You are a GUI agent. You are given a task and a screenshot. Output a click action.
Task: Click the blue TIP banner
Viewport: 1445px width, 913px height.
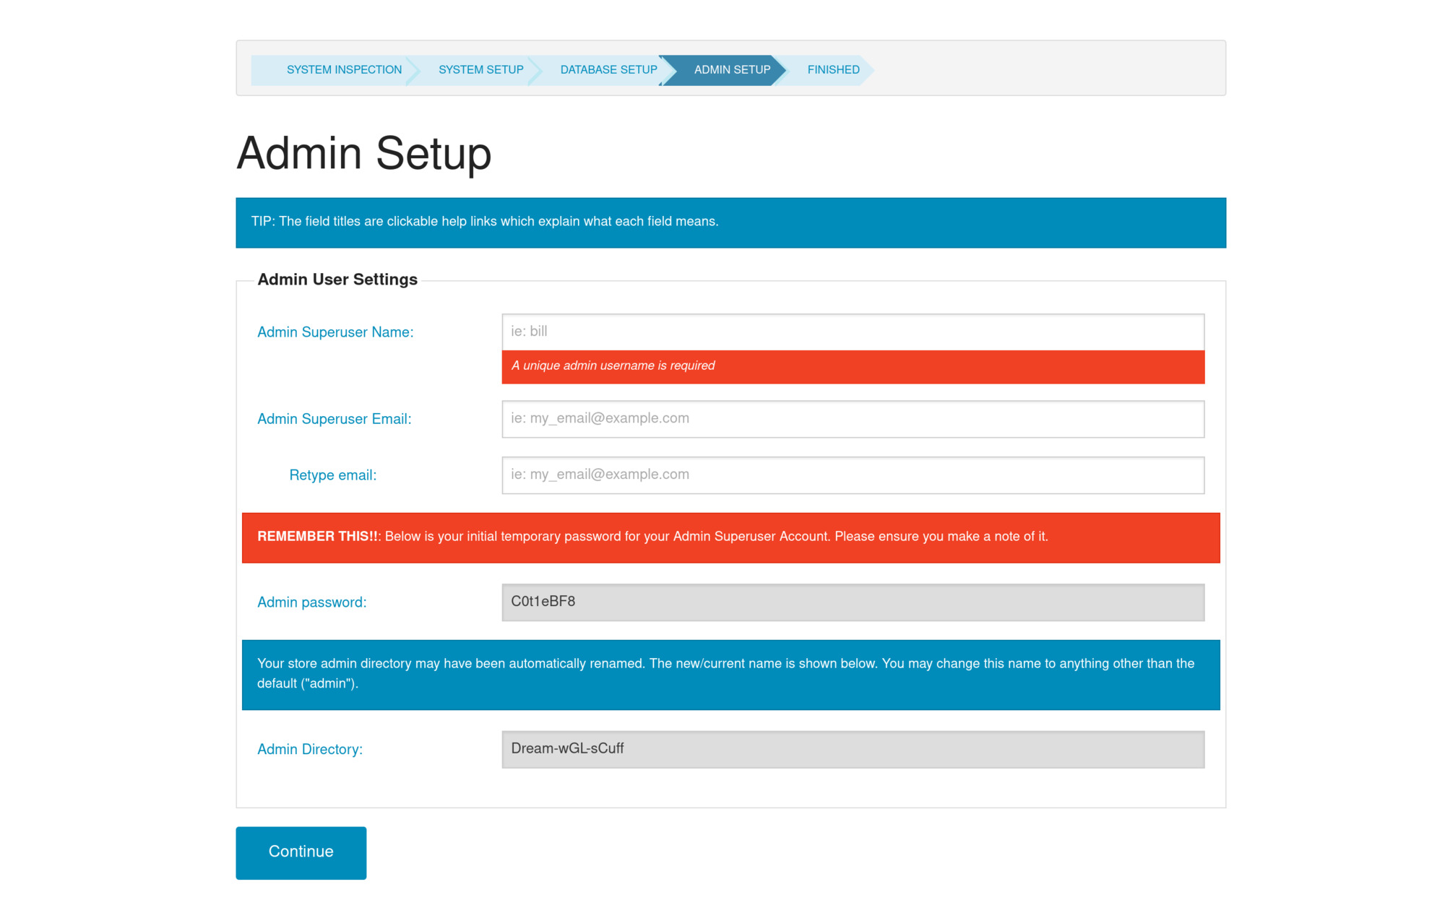click(730, 222)
